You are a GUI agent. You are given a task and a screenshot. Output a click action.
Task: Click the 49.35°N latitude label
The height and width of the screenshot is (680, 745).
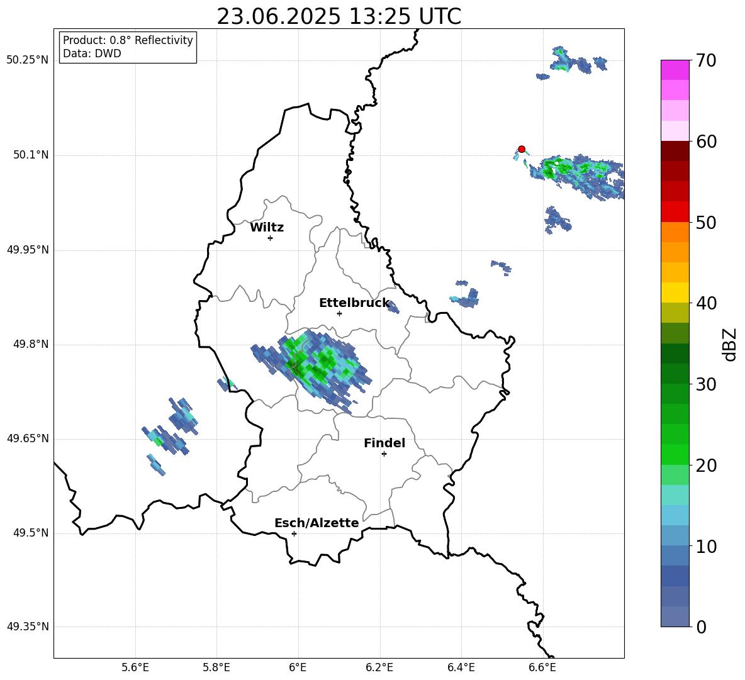28,627
